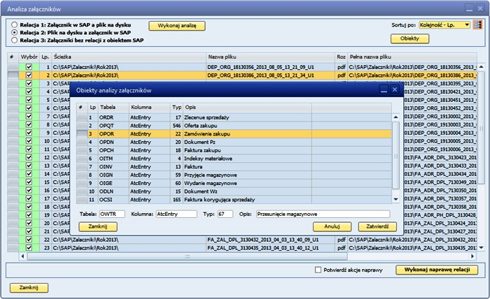Select the OPOR Zamówienie zakupu row
490x299 pixels.
coord(234,133)
